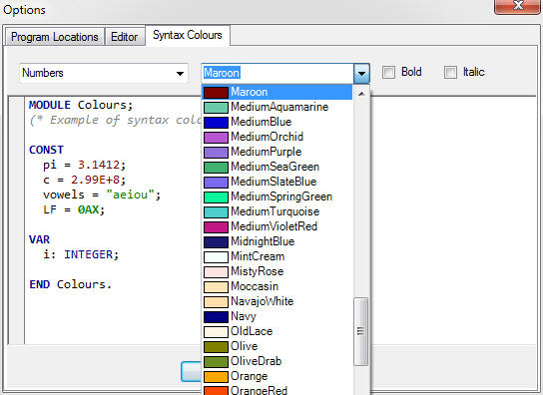
Task: Select the Syntax Colours tab
Action: pyautogui.click(x=188, y=35)
